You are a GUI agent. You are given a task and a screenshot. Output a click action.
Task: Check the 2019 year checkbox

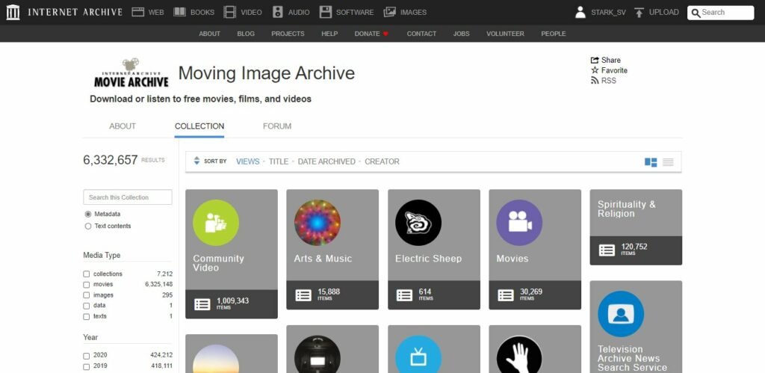(87, 367)
